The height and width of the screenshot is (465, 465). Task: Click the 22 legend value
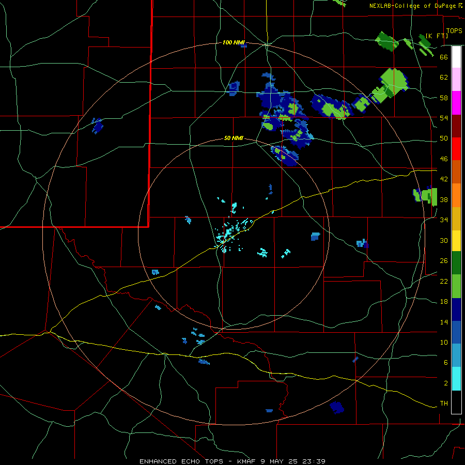coord(444,281)
